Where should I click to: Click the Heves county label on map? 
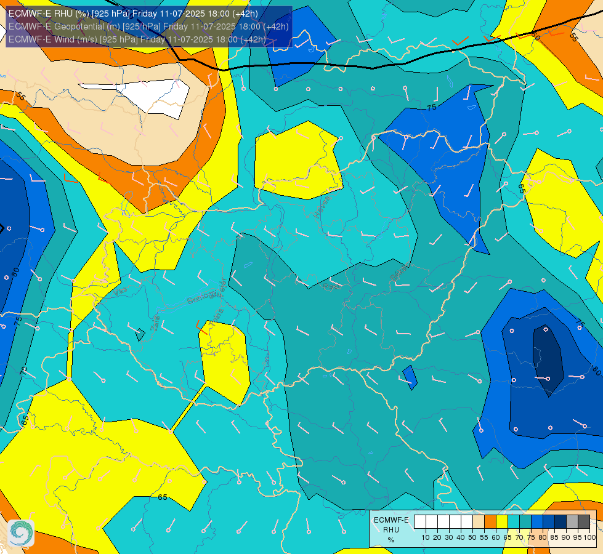[322, 207]
